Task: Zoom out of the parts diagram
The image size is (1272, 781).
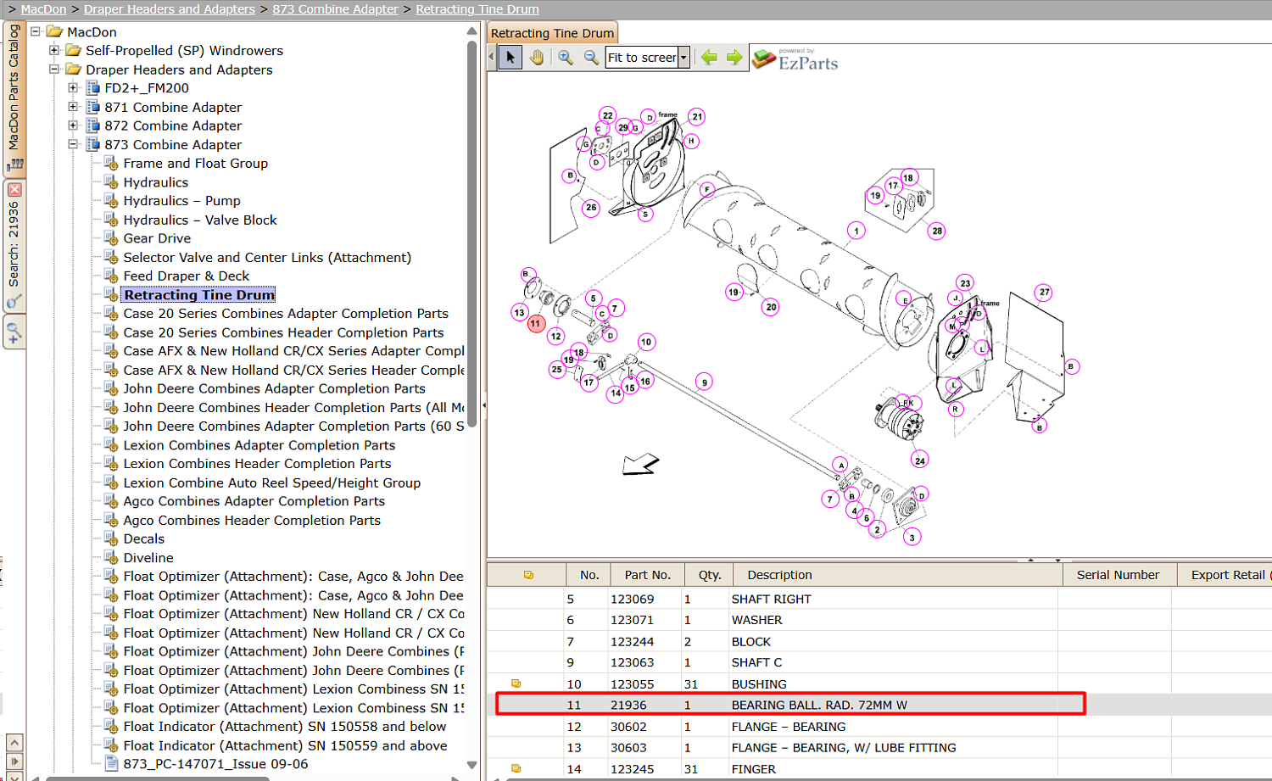Action: tap(591, 58)
